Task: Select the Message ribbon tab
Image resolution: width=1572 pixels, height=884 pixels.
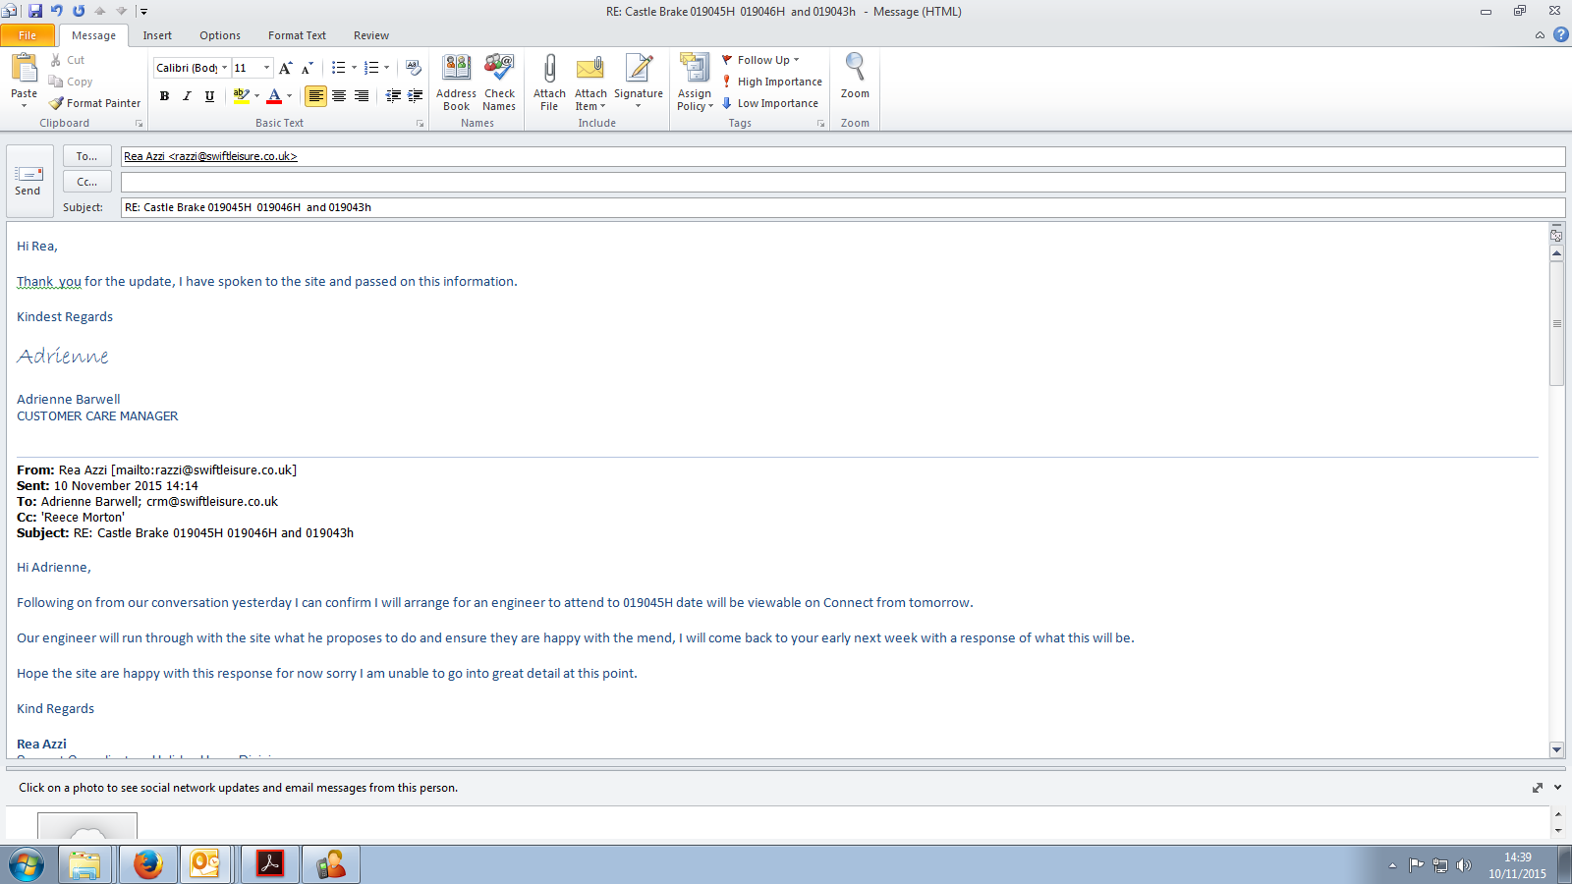Action: (x=93, y=35)
